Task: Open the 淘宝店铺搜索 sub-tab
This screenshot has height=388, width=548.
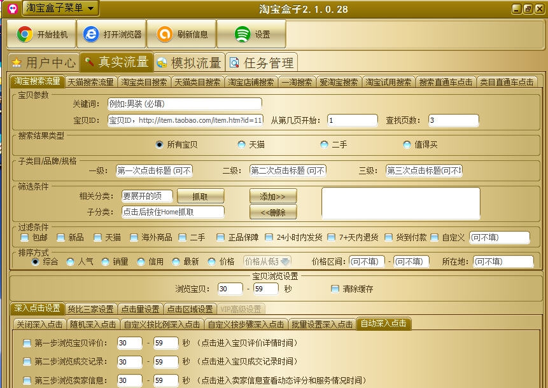Action: click(251, 82)
